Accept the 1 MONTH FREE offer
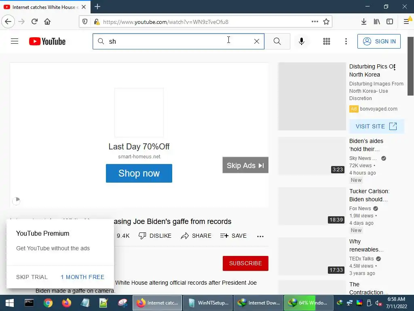Image resolution: width=414 pixels, height=311 pixels. coord(82,277)
